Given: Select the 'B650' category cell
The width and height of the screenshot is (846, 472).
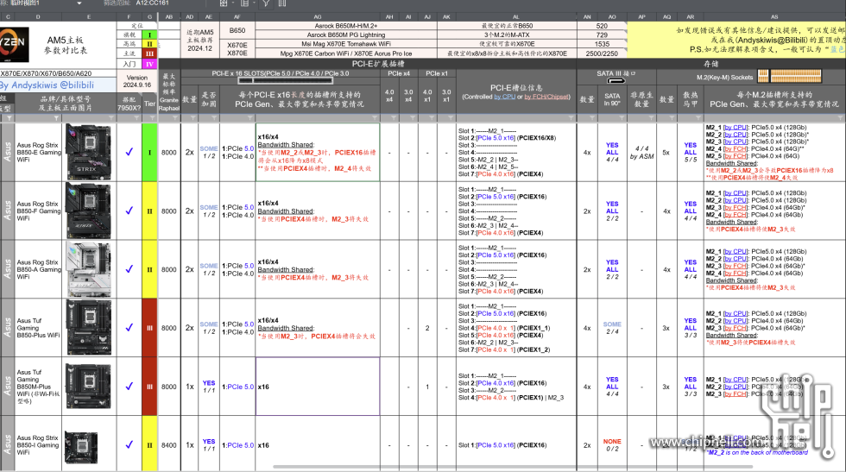Looking at the screenshot, I should pyautogui.click(x=237, y=30).
